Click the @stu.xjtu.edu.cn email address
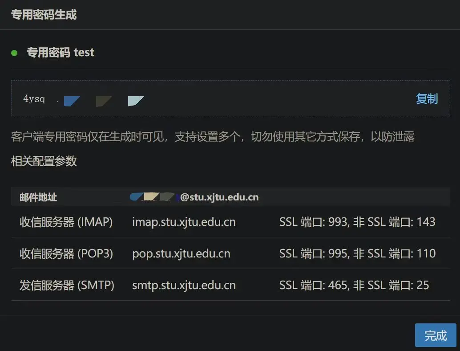Viewport: 460px width, 351px height. point(219,197)
